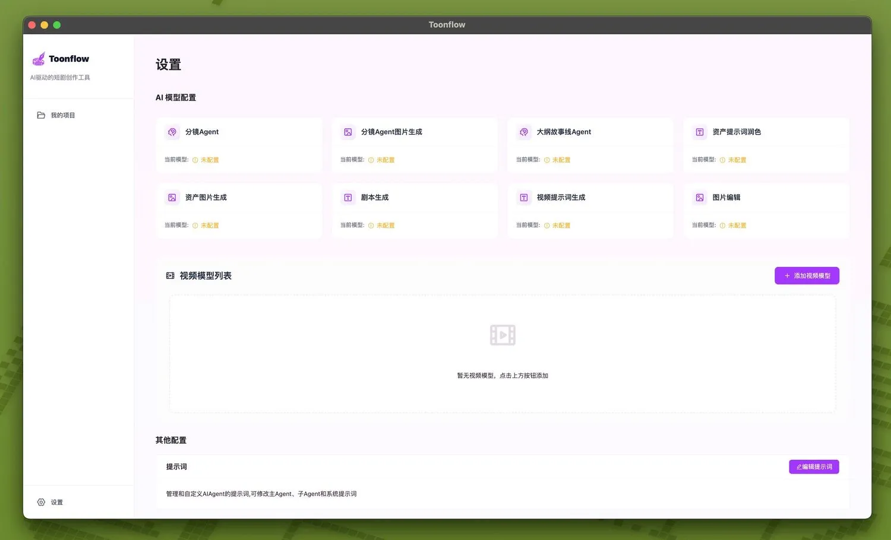Viewport: 891px width, 540px height.
Task: Click the 其他配置 section heading
Action: click(x=171, y=440)
